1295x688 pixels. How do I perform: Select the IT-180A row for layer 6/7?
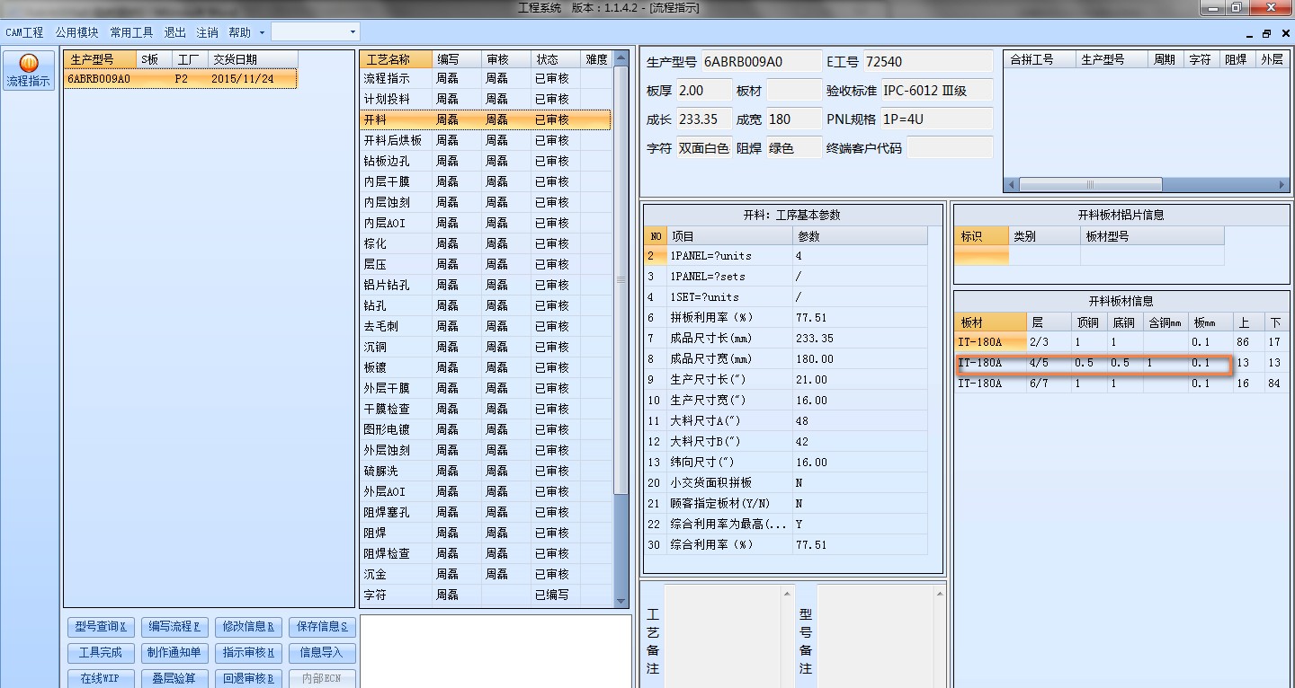[1121, 384]
